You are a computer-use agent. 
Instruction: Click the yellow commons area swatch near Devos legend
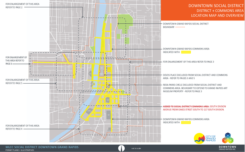186,52
